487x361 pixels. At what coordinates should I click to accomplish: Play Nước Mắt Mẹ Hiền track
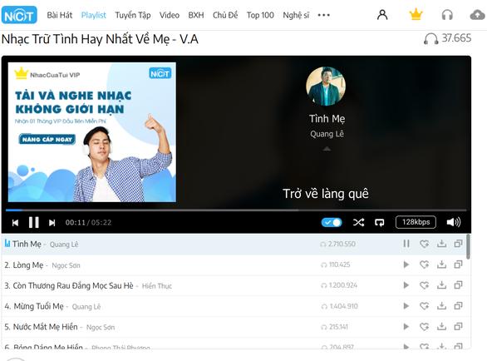pyautogui.click(x=406, y=327)
